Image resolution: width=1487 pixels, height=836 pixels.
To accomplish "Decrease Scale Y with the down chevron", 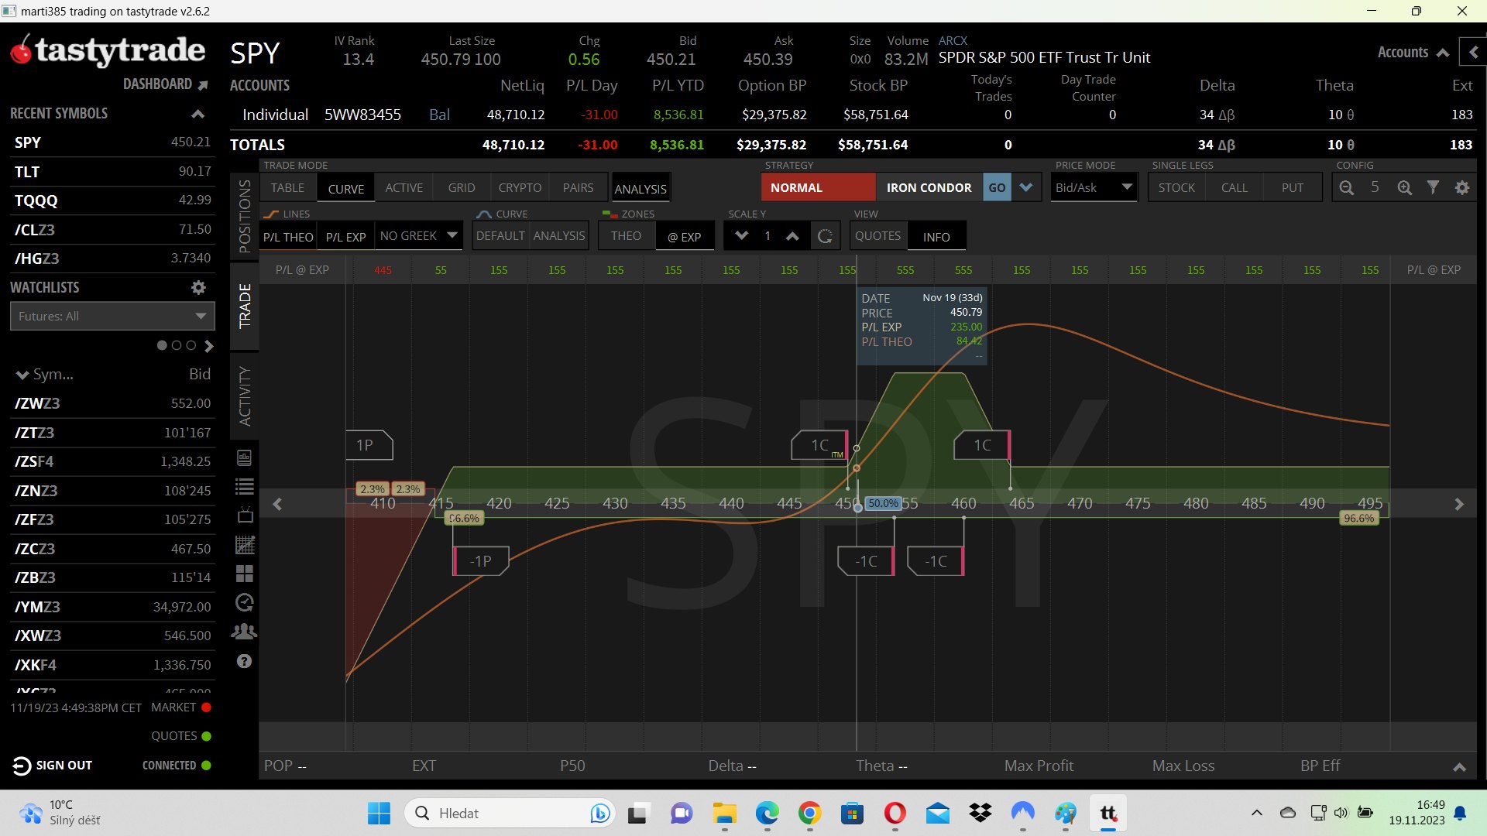I will 741,236.
